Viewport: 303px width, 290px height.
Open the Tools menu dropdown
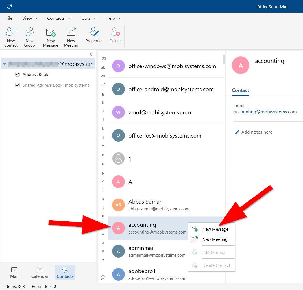tap(88, 18)
